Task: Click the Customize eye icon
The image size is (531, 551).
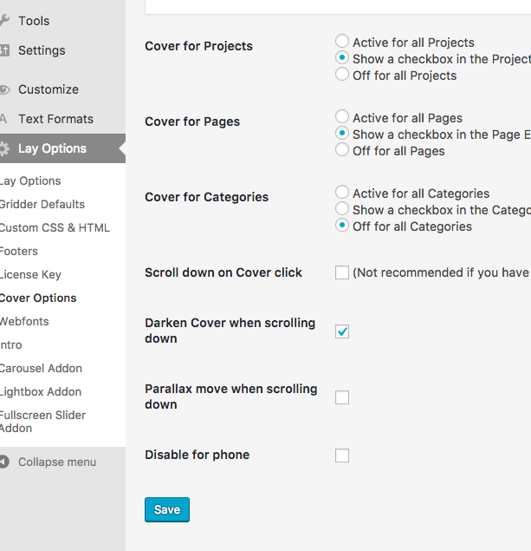Action: coord(4,89)
